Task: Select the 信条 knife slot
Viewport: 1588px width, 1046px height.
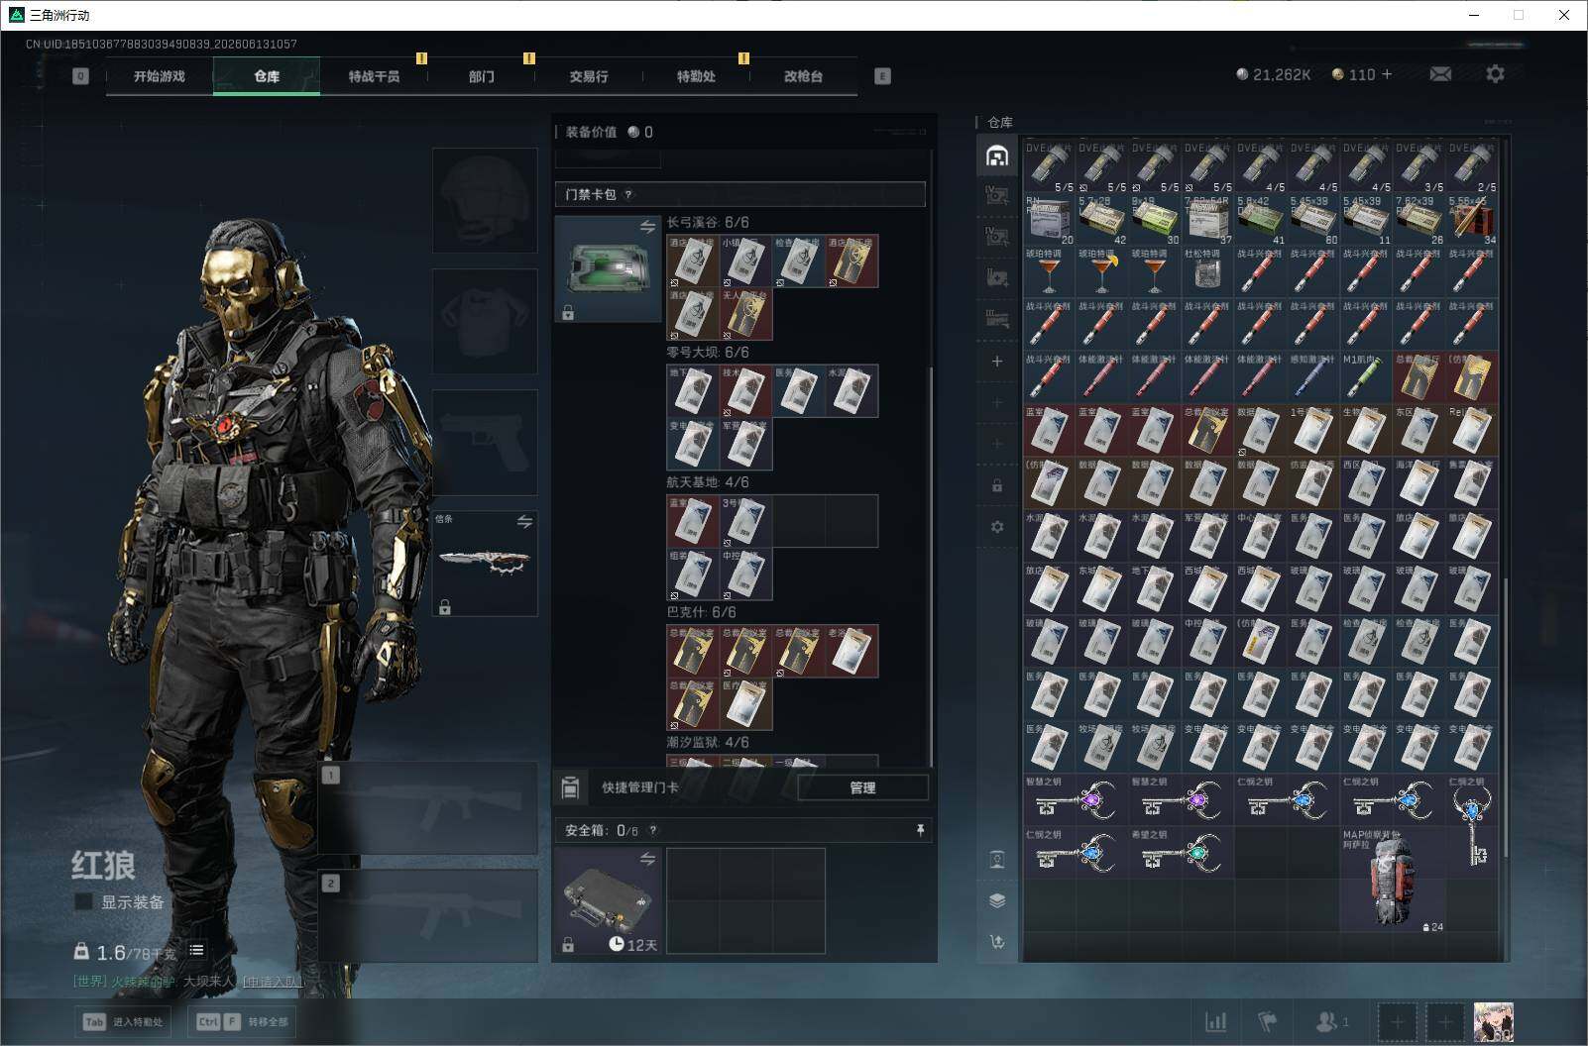Action: click(x=485, y=563)
